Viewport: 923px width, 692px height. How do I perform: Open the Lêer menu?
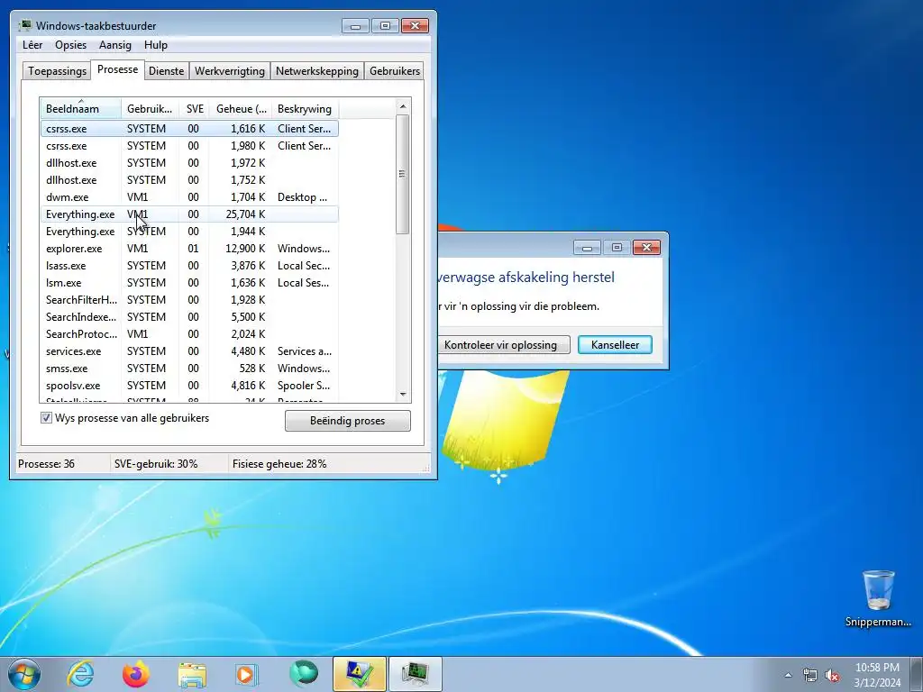(32, 45)
